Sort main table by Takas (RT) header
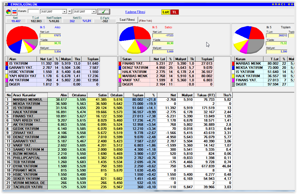This screenshot has width=297, height=194. [205, 95]
